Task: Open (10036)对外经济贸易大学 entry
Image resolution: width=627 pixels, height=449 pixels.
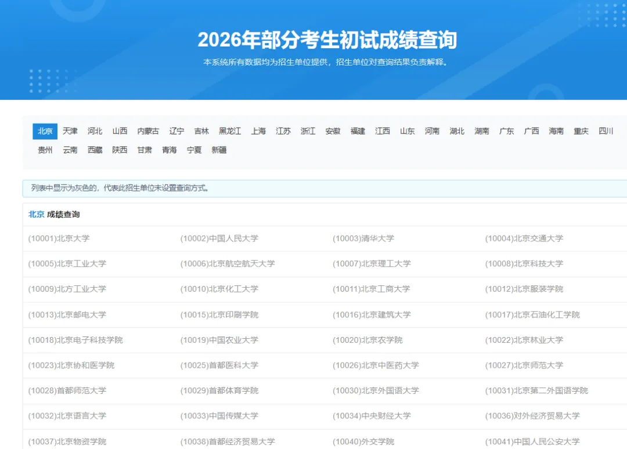Action: coord(532,416)
